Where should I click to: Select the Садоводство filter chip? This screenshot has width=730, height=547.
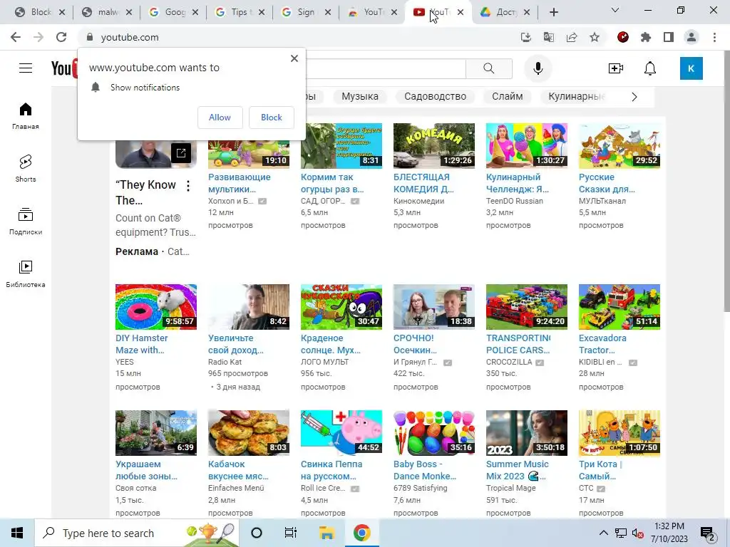point(435,96)
